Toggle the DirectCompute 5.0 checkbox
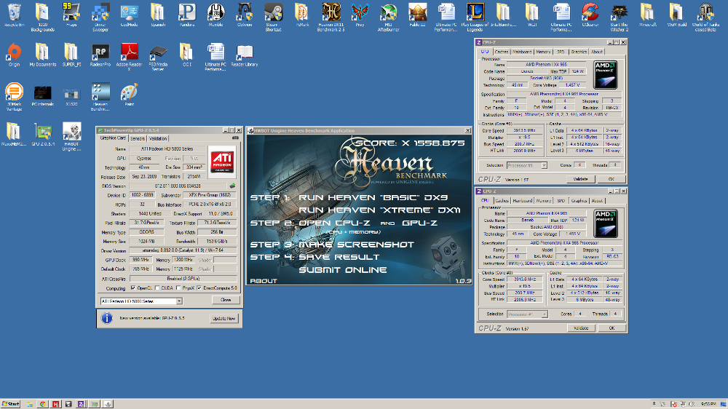This screenshot has height=409, width=728. (199, 288)
